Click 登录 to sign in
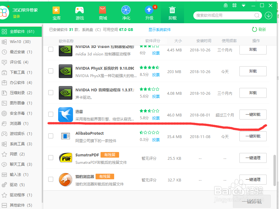Image resolution: width=279 pixels, height=209 pixels. tap(16, 16)
